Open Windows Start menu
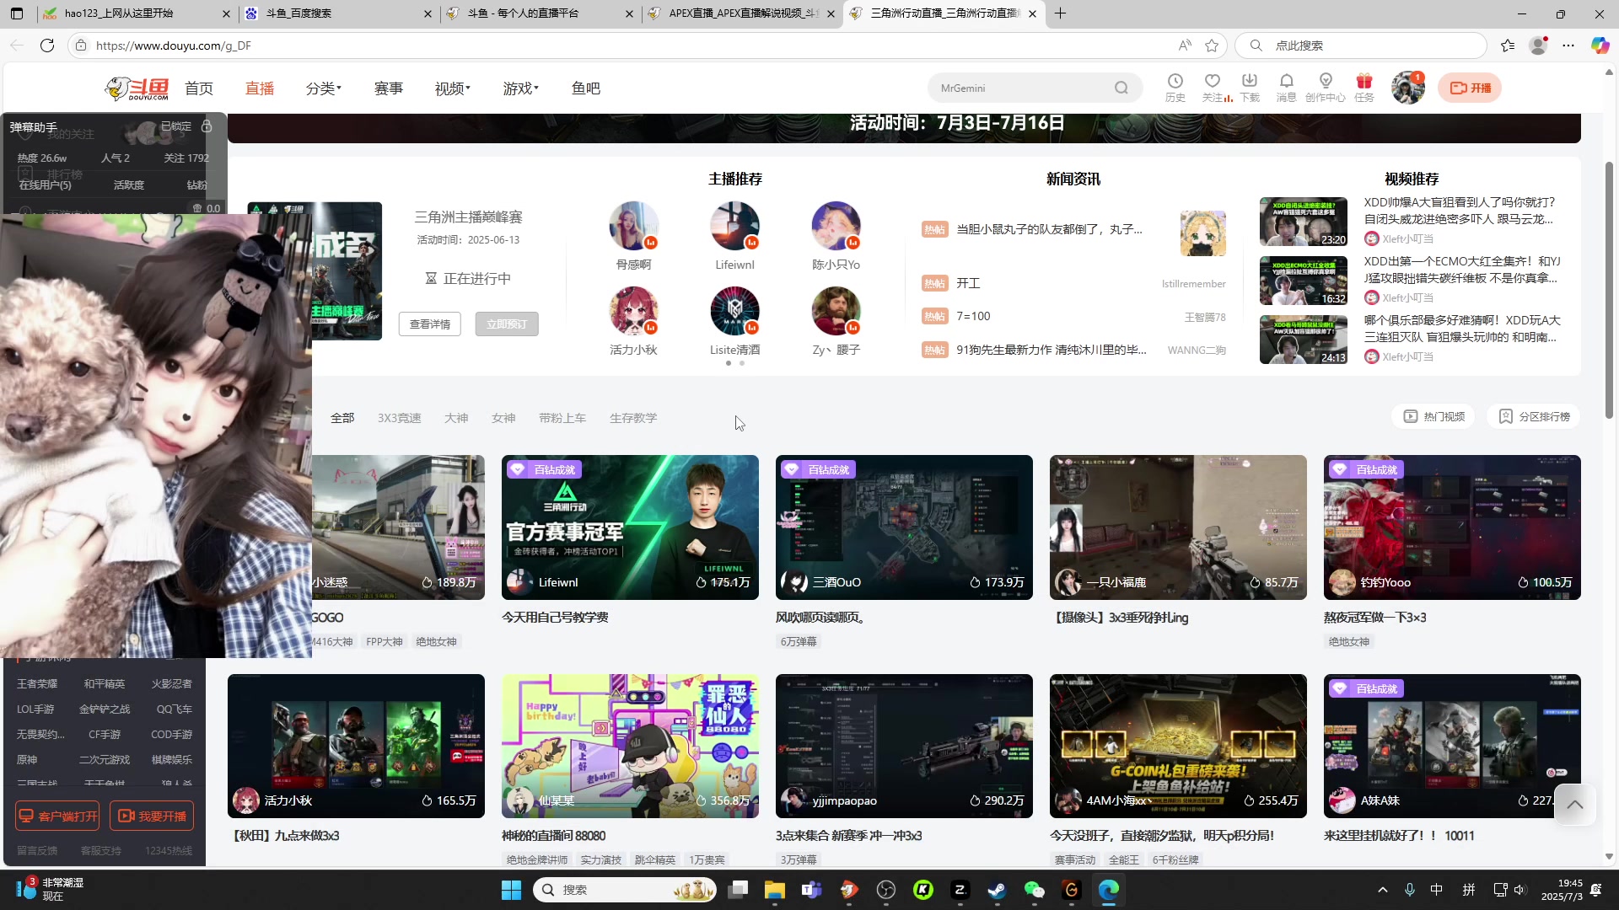This screenshot has height=910, width=1619. pyautogui.click(x=511, y=890)
